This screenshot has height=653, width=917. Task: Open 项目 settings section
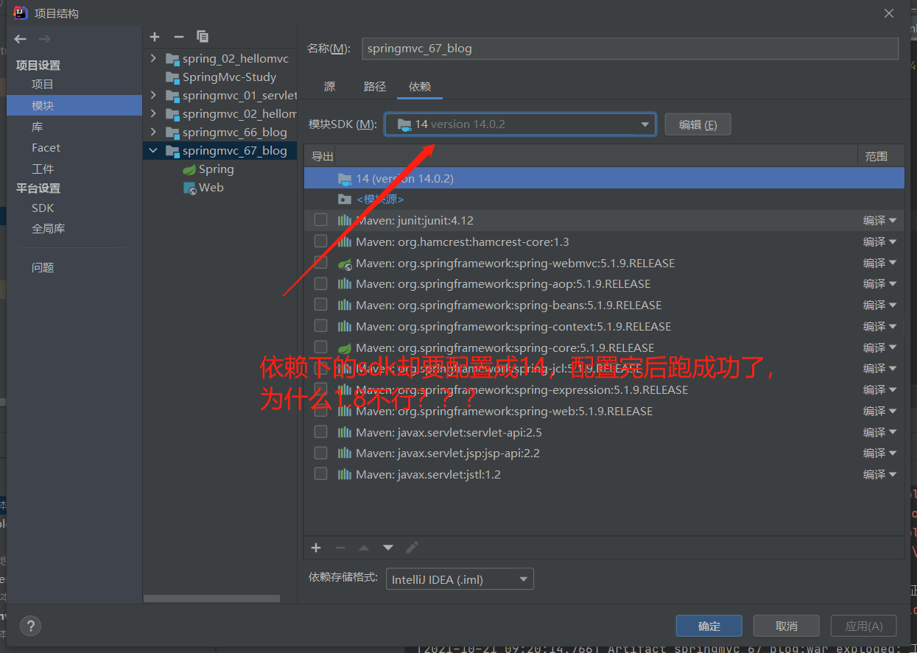(43, 85)
